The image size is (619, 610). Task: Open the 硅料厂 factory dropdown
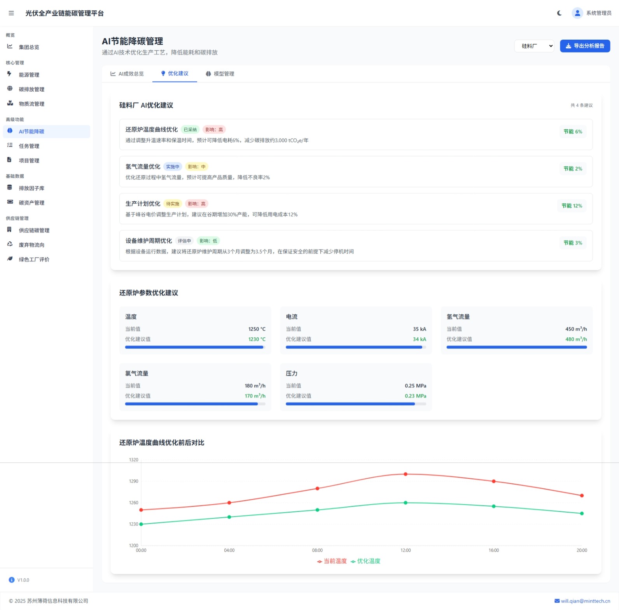(534, 46)
